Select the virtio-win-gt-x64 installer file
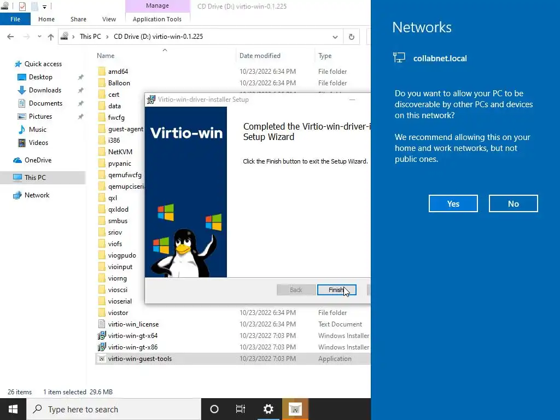Screen dimensions: 560x420 click(x=132, y=336)
